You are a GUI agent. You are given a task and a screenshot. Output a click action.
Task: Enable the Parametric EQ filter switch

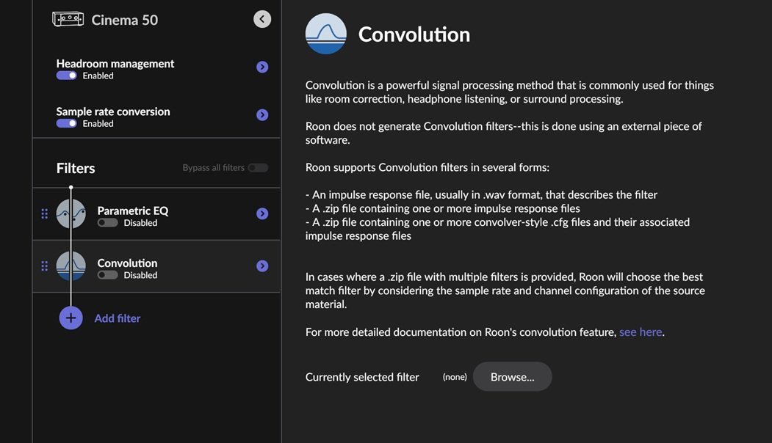click(107, 223)
